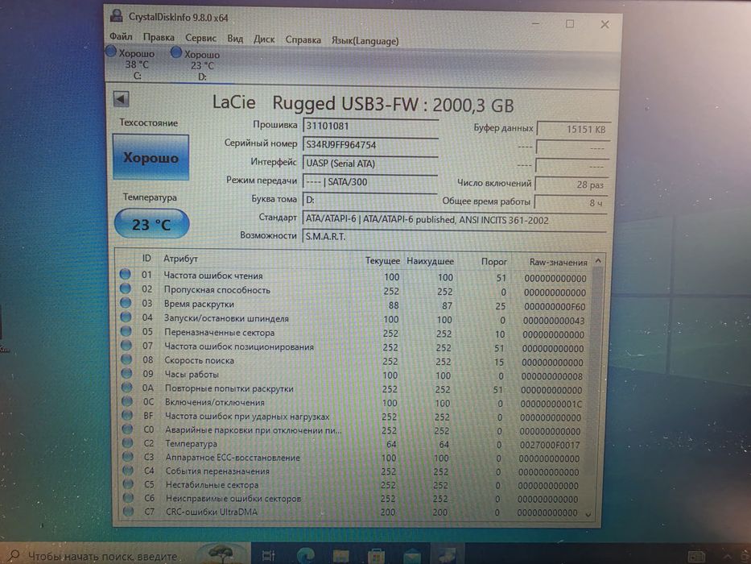Select the Часы работы attribute text
The height and width of the screenshot is (564, 751).
192,374
